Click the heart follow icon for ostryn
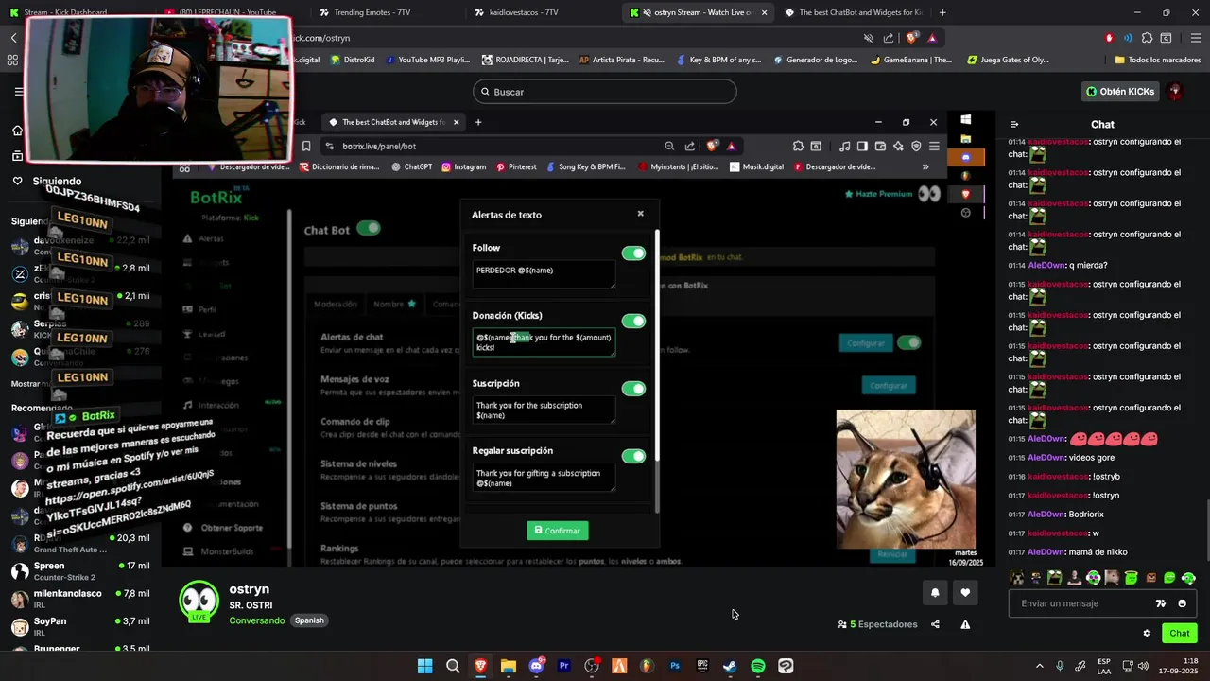The height and width of the screenshot is (681, 1210). pyautogui.click(x=965, y=593)
